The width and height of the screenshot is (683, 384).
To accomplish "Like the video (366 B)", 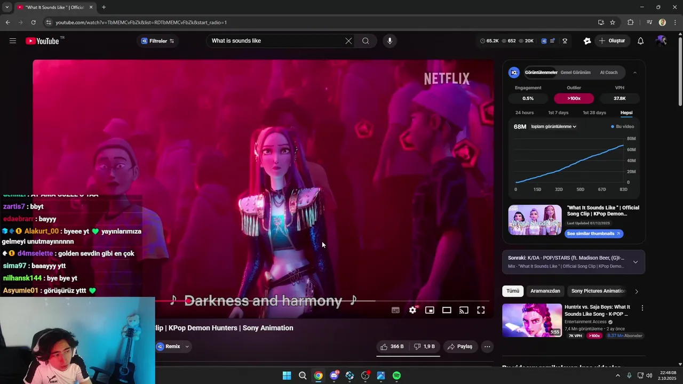I will point(392,347).
